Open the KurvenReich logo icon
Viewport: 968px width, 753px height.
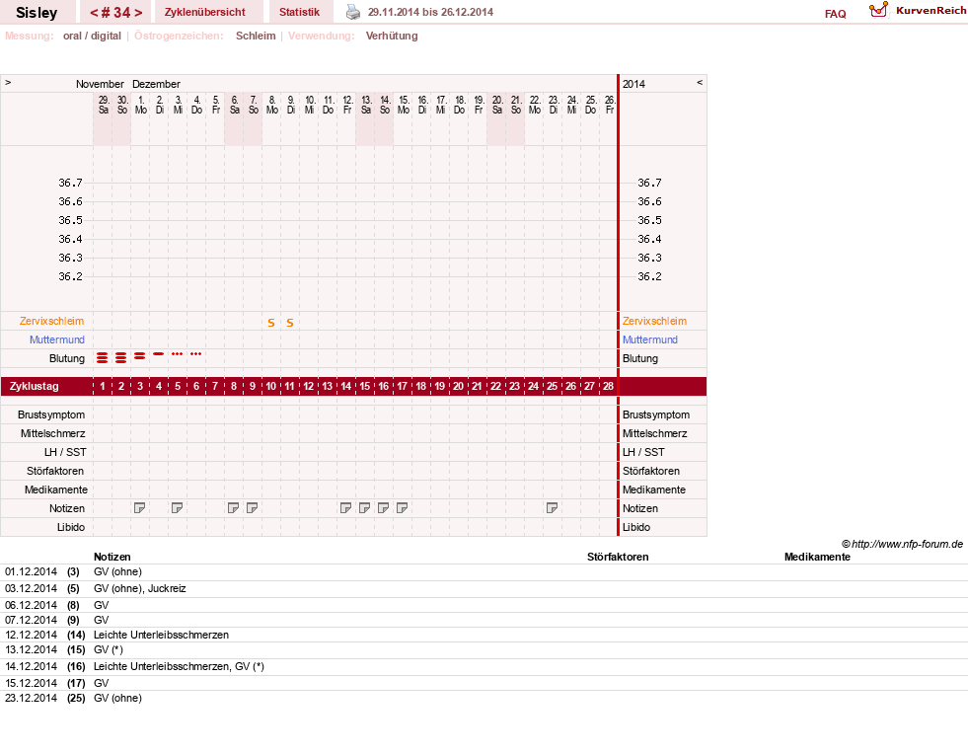878,10
